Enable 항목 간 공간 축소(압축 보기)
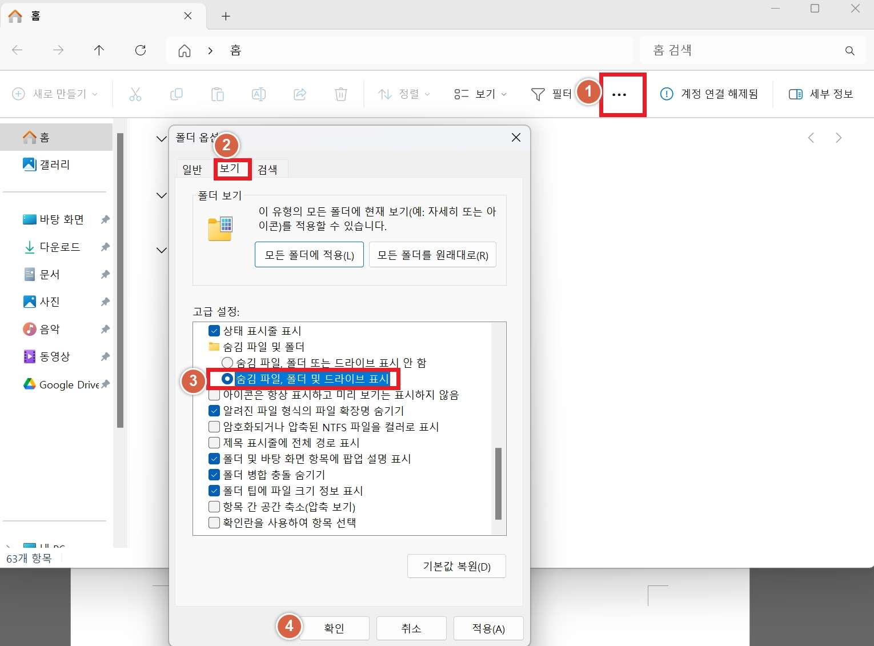This screenshot has height=646, width=874. (214, 507)
